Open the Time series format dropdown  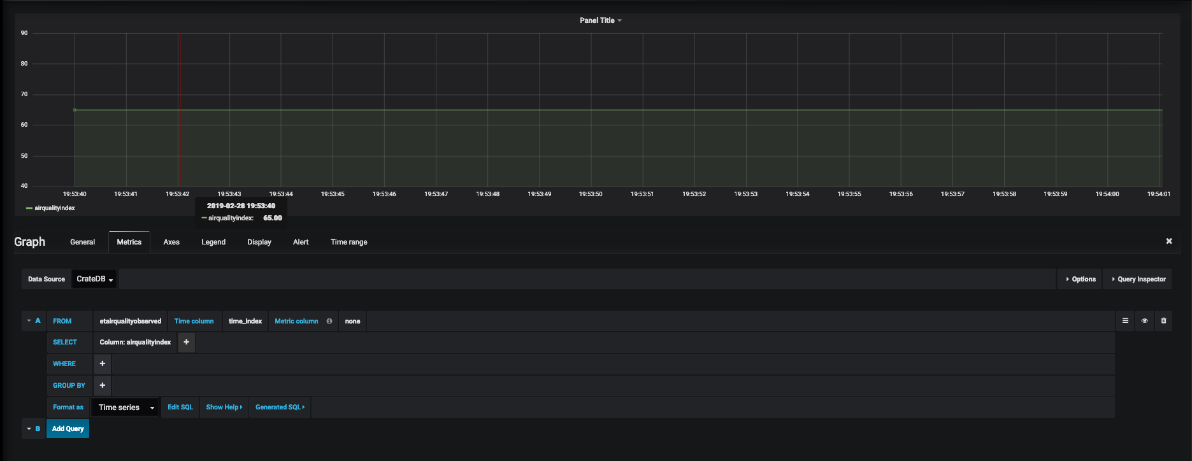pos(125,408)
